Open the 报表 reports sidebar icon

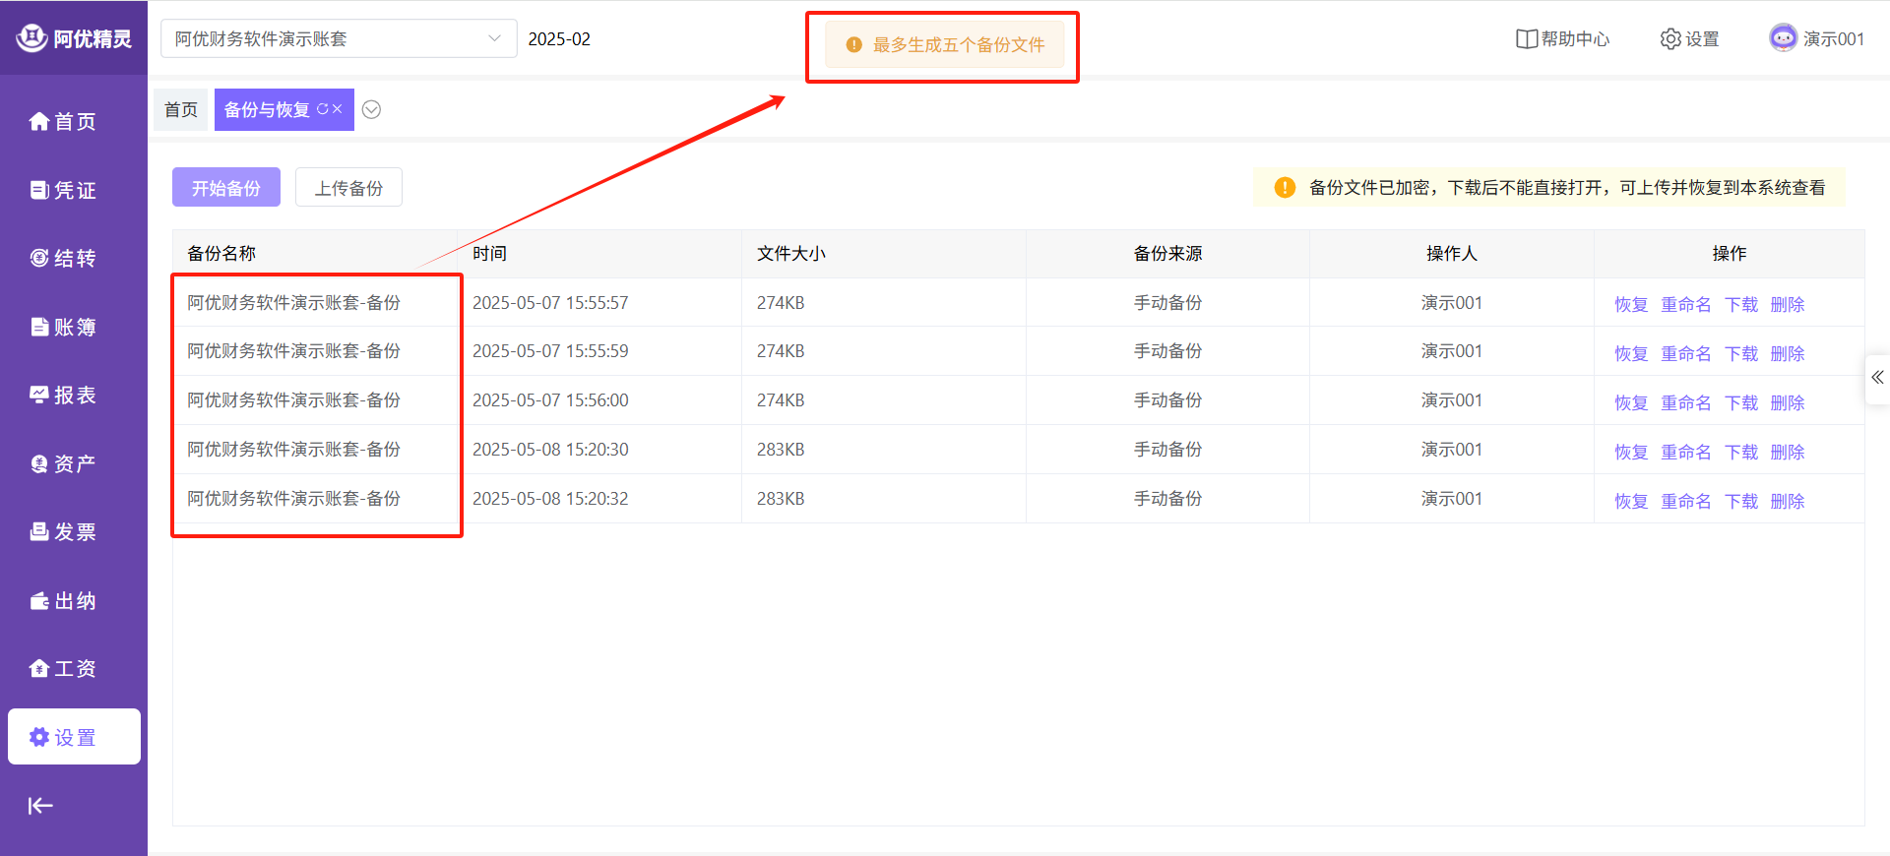tap(39, 395)
